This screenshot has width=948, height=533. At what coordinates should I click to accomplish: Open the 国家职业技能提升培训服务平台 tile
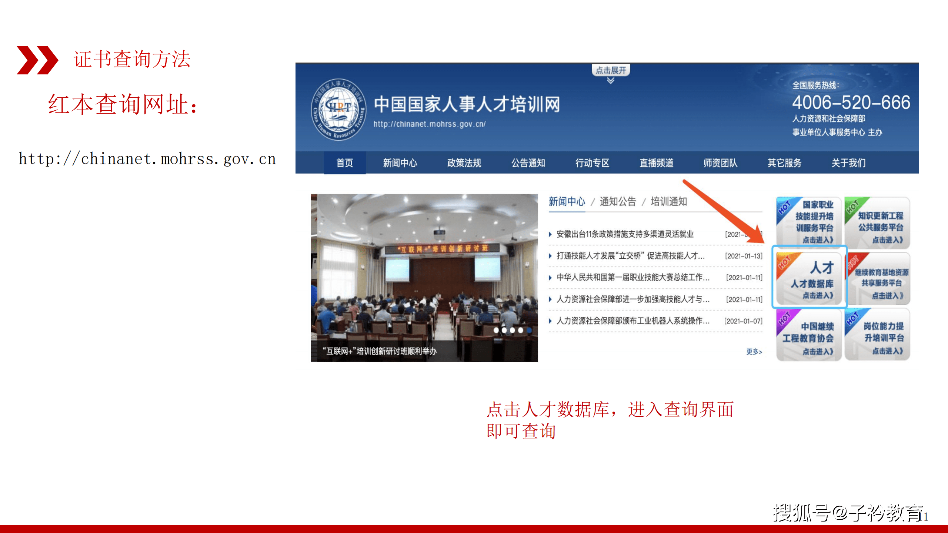pos(809,222)
